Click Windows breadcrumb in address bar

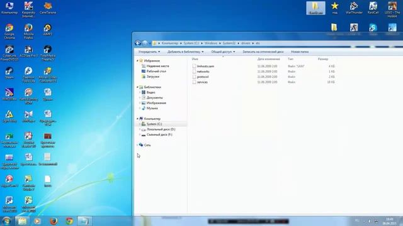click(x=211, y=43)
